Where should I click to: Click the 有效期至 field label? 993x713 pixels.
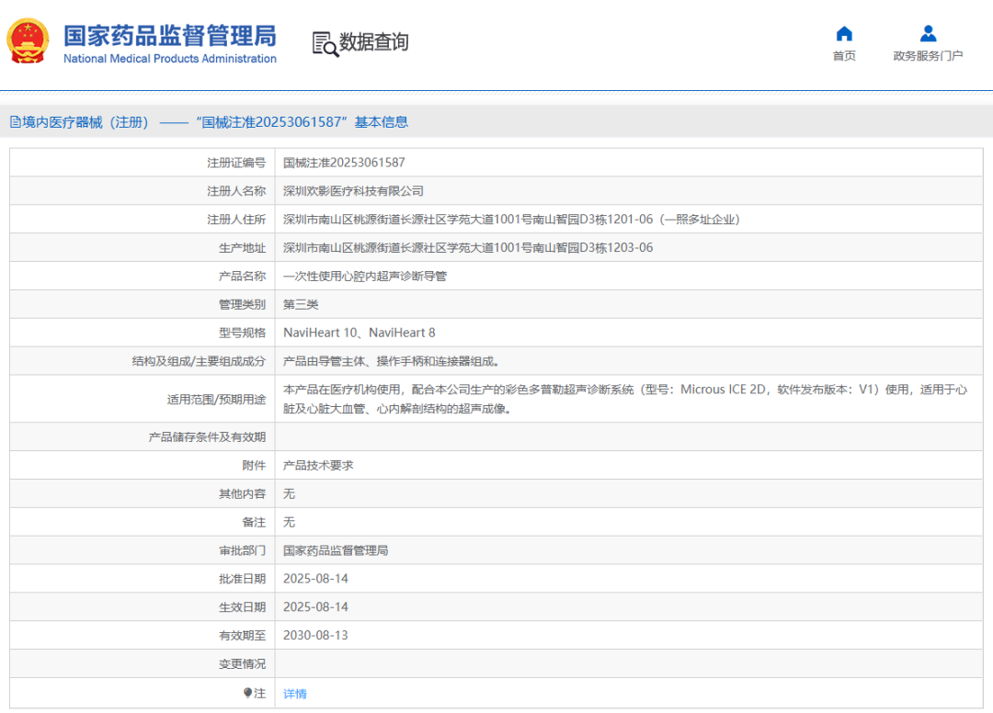[x=243, y=635]
